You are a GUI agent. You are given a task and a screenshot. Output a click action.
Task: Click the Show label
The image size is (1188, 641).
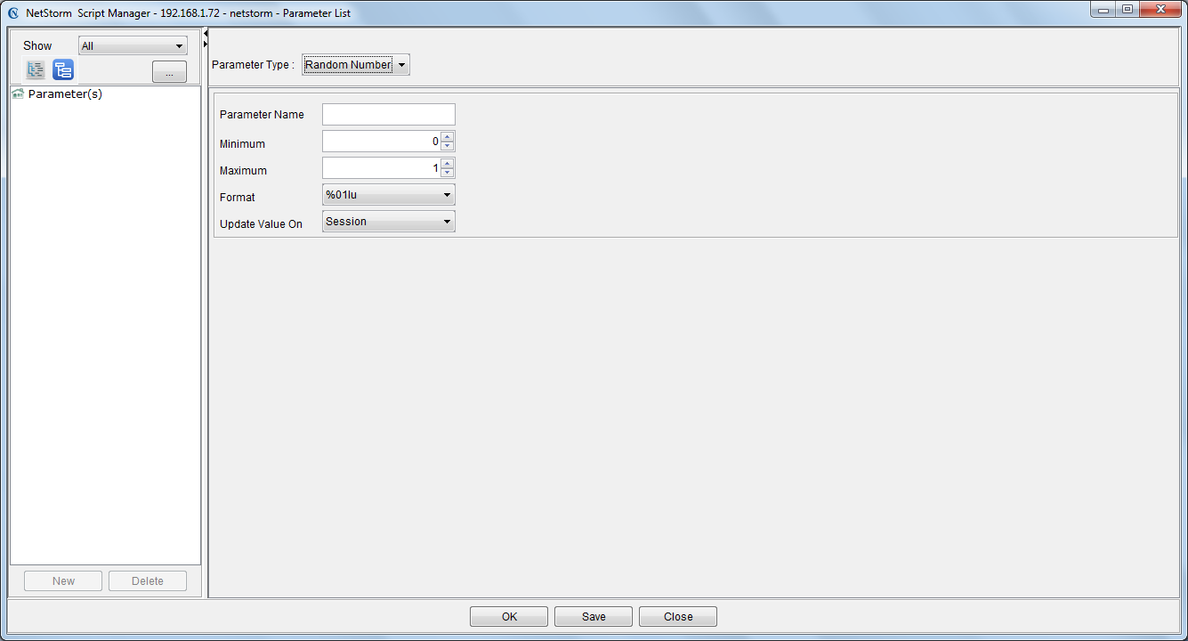click(37, 46)
